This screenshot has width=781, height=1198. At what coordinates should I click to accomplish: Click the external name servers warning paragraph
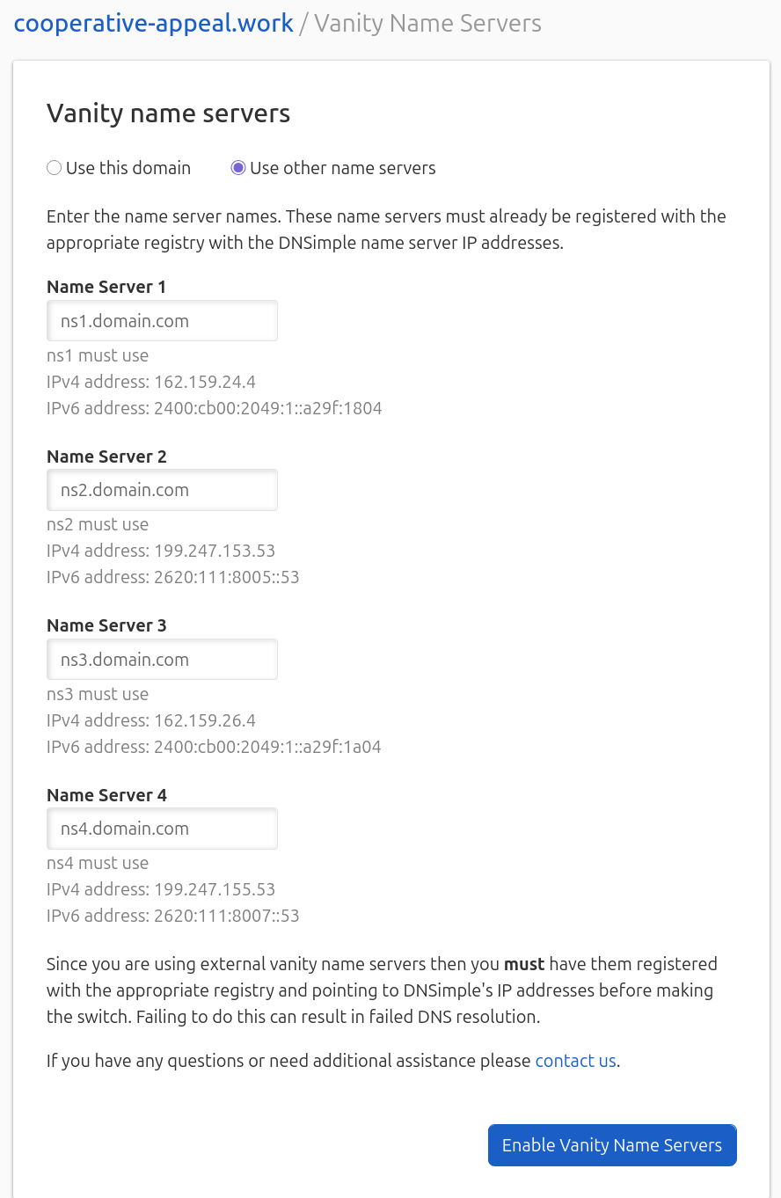coord(381,990)
